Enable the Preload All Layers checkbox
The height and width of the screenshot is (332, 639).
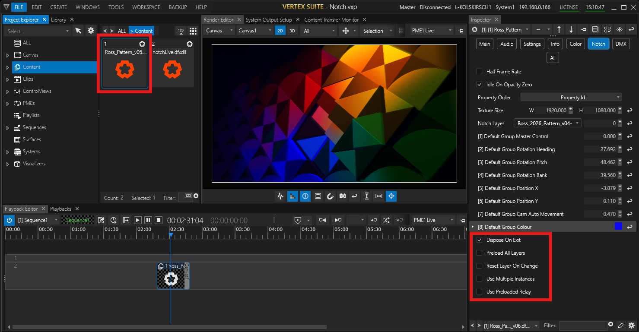(479, 253)
